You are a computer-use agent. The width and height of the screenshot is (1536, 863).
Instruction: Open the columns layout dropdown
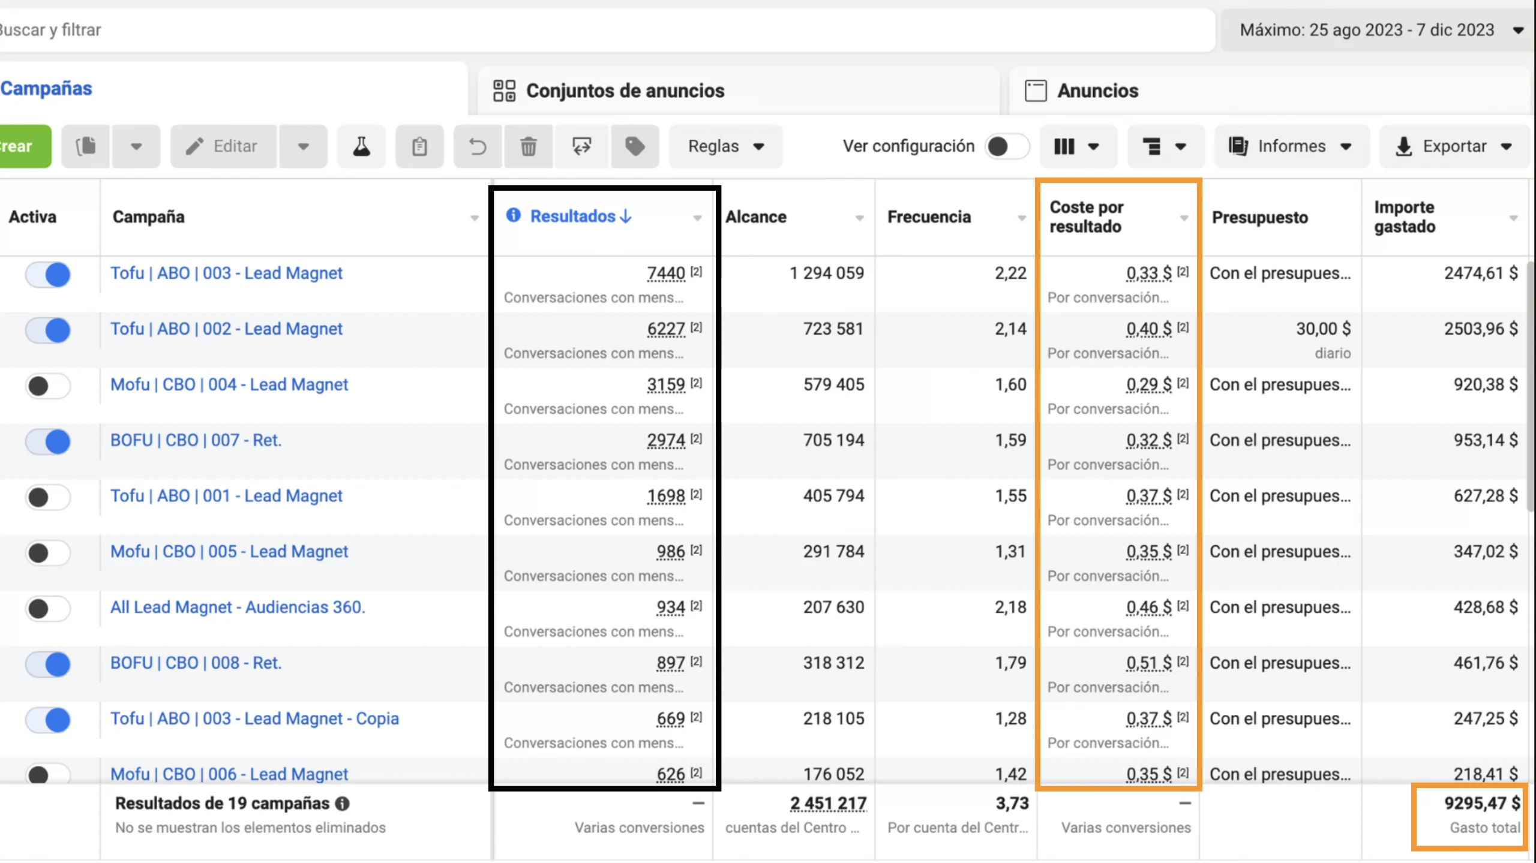pos(1077,146)
